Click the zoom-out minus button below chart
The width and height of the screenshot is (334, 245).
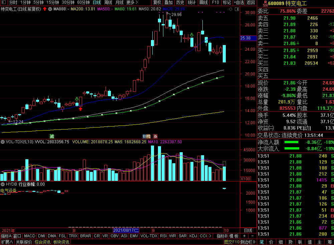pos(252,236)
